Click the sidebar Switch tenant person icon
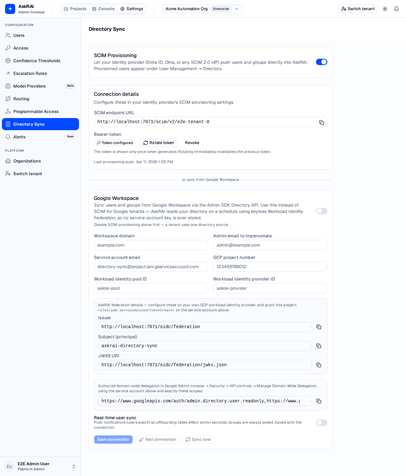This screenshot has height=476, width=406. coord(8,174)
